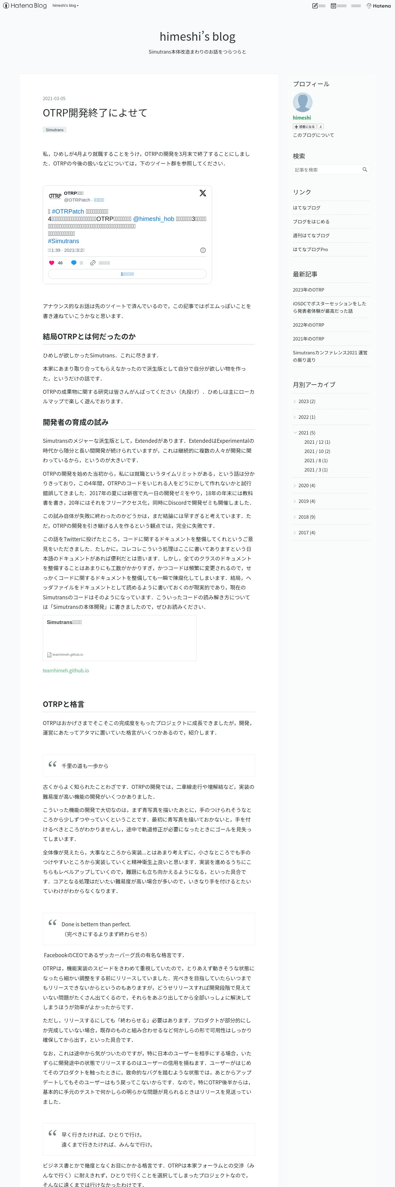Open archive 2021 / 8 (1)
The height and width of the screenshot is (1187, 395).
click(316, 460)
